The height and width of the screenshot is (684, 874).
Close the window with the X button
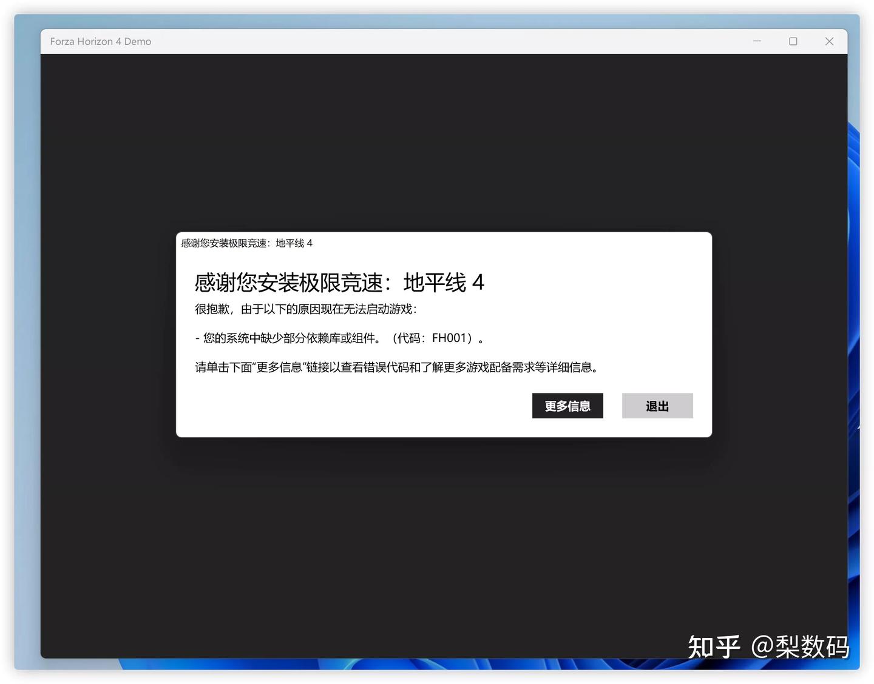pos(829,41)
